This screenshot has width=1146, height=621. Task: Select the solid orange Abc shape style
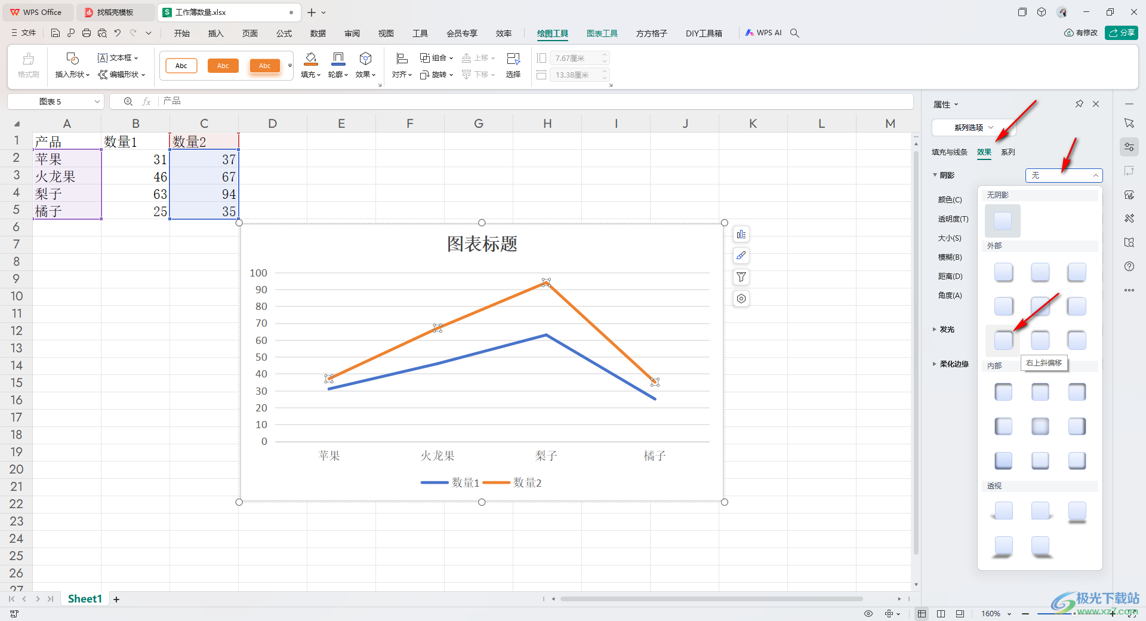coord(223,66)
